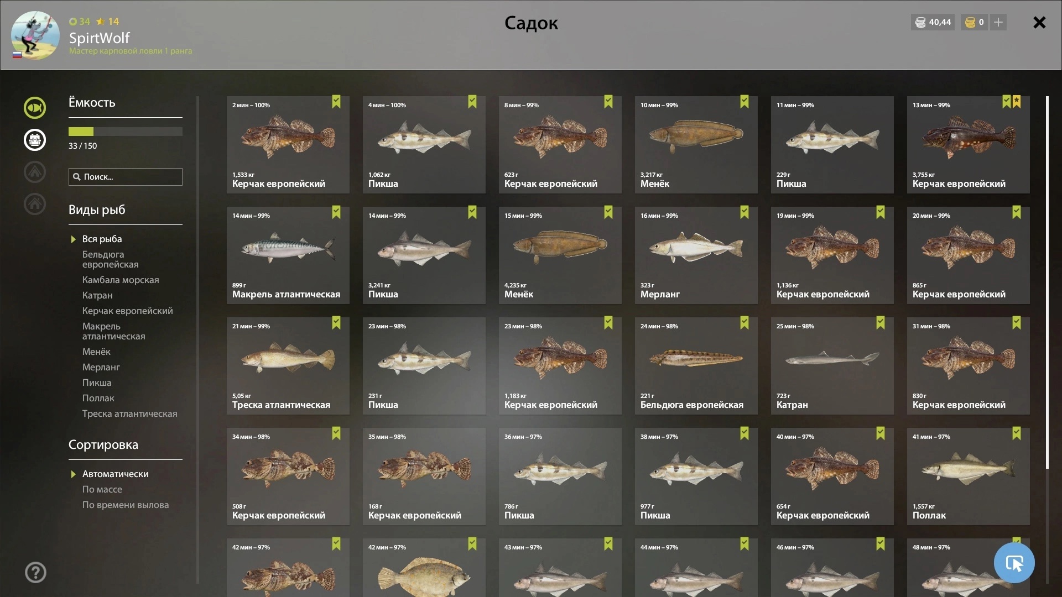This screenshot has width=1062, height=597.
Task: Select the 221 г Бельдюга европейская card
Action: click(696, 366)
